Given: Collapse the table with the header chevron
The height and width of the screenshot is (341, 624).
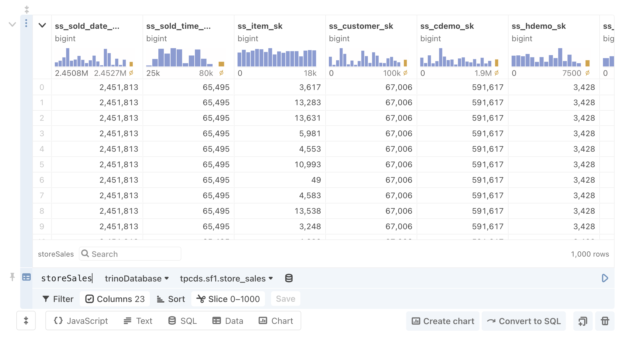Looking at the screenshot, I should click(x=42, y=26).
